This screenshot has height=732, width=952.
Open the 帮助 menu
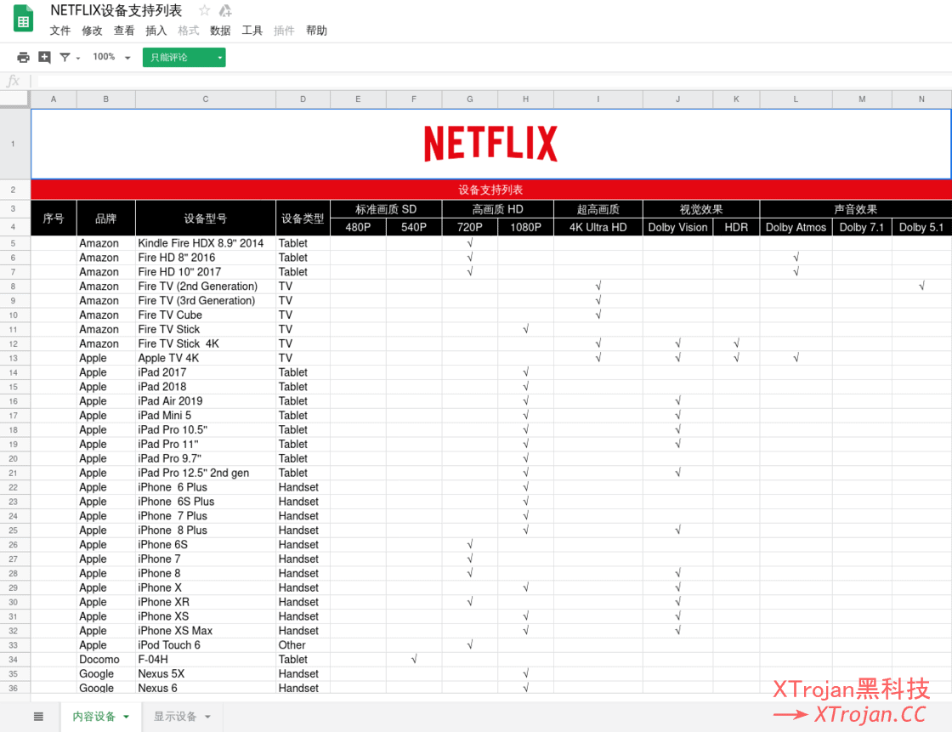[x=316, y=31]
